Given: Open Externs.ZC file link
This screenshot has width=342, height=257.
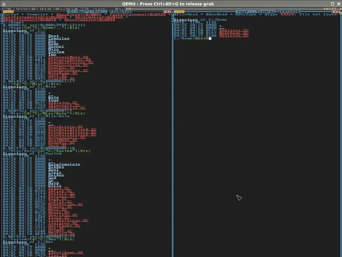Looking at the screenshot, I should pos(61,196).
